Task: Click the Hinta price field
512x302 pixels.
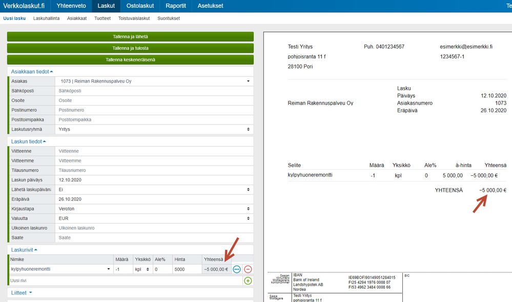Action: coord(187,269)
